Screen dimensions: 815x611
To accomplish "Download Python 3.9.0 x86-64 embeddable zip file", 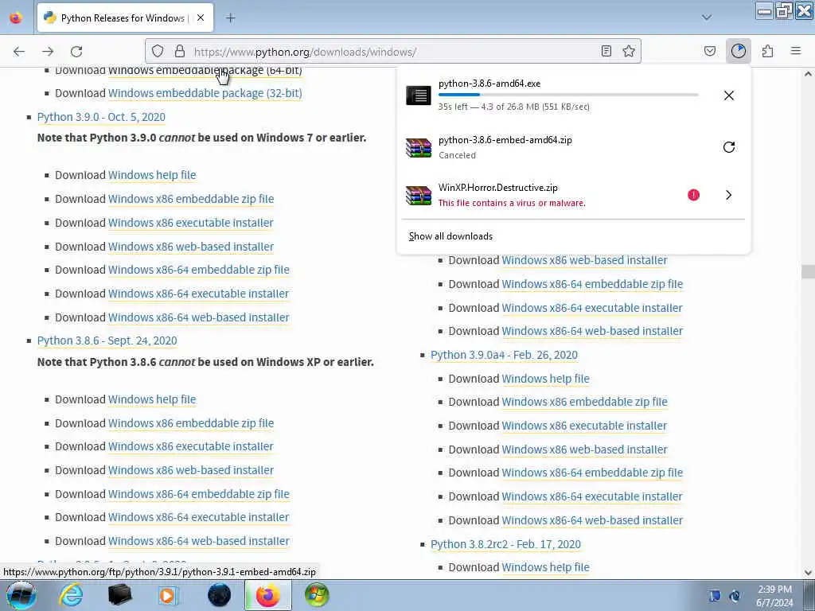I will [198, 270].
